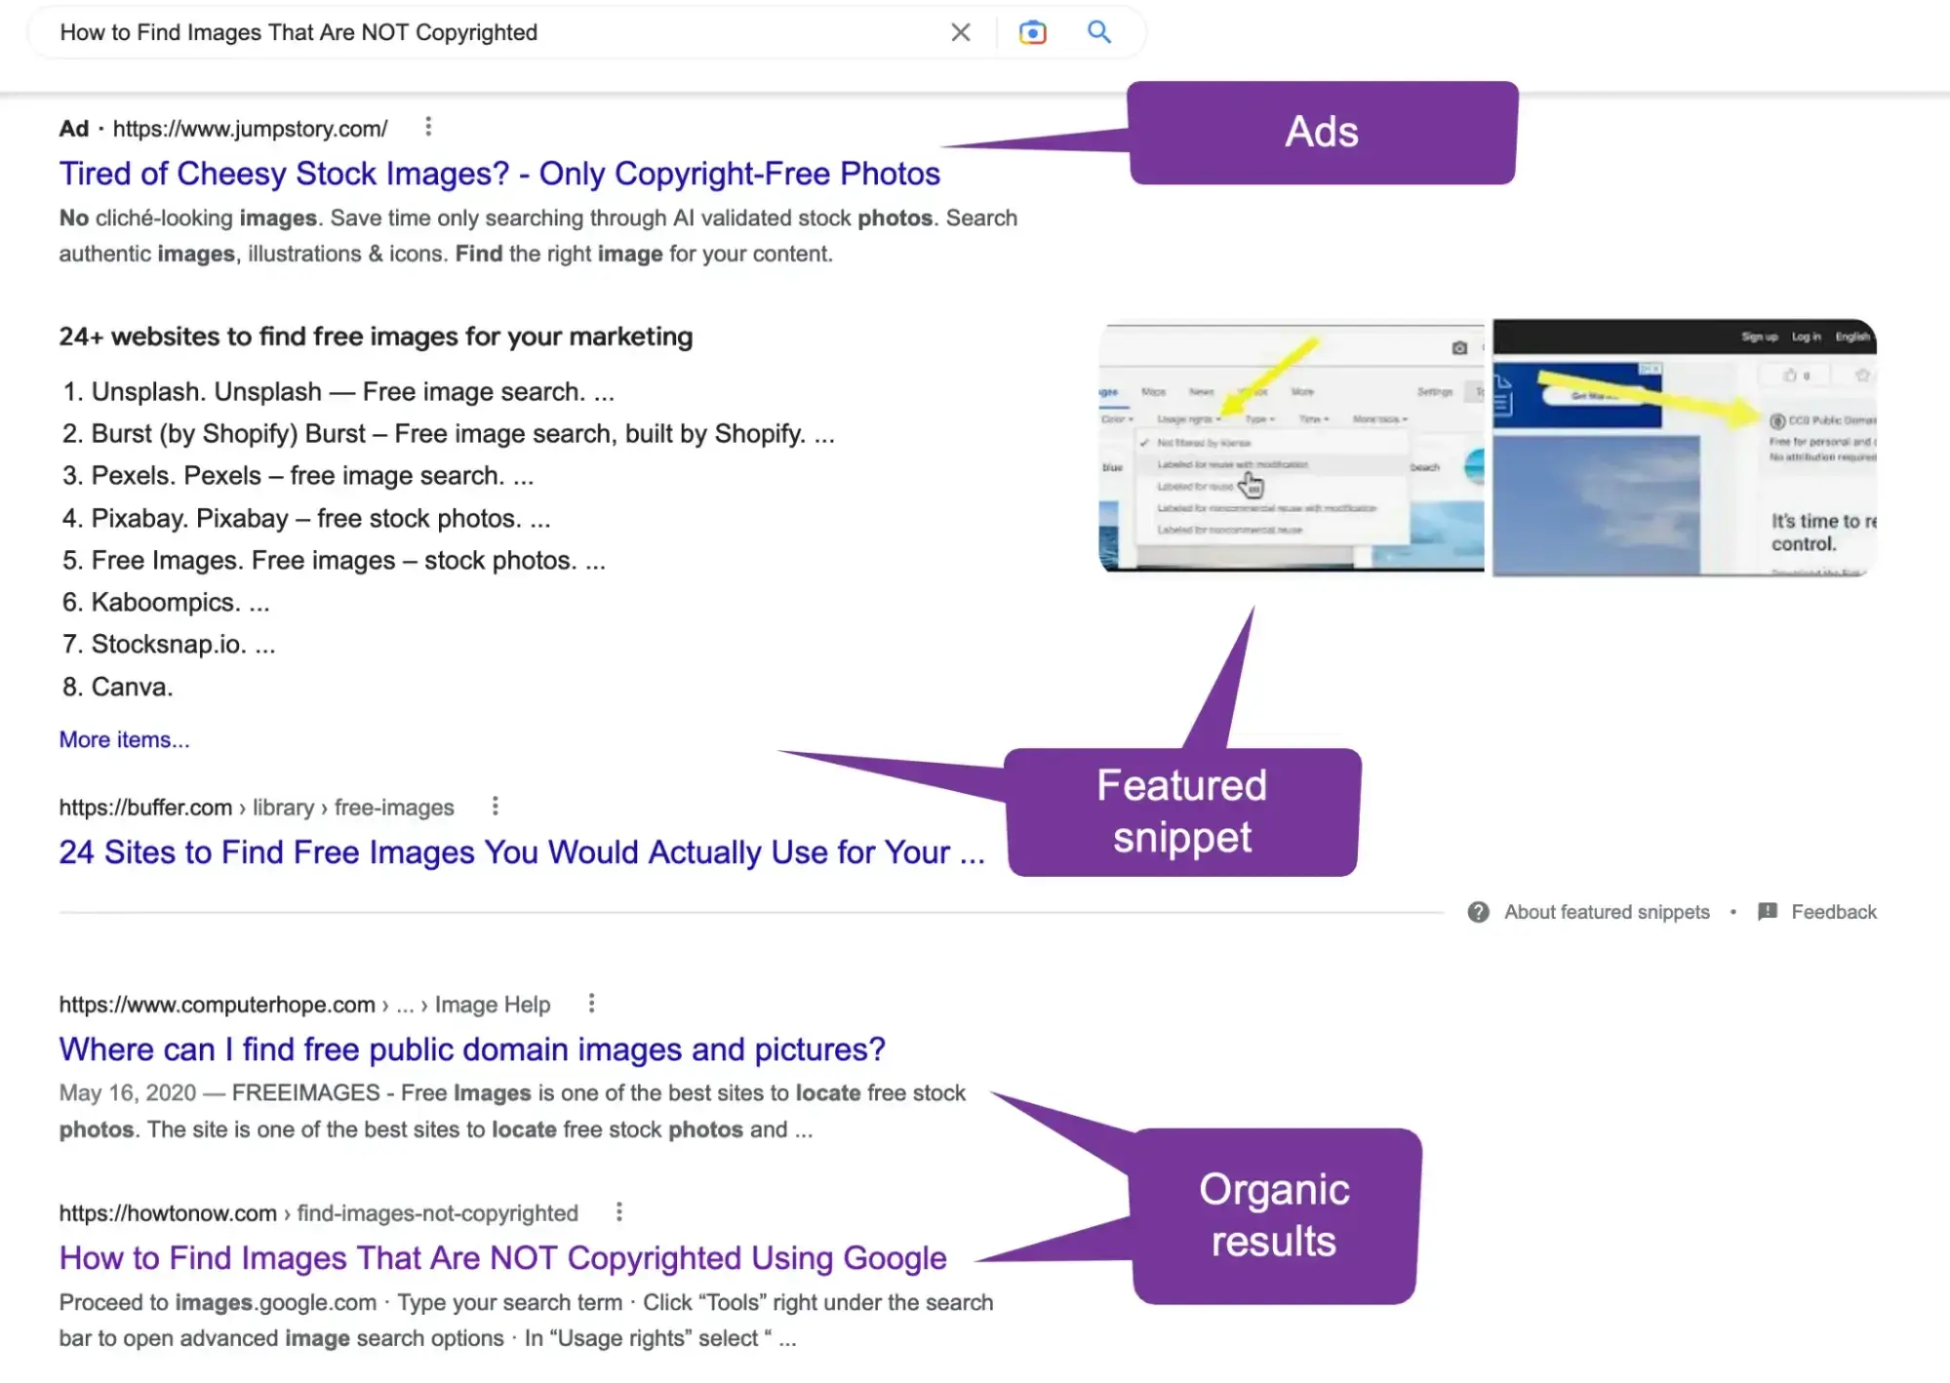Click the buffer.com breadcrumb URL
Screen dimensions: 1950x1383
[256, 807]
